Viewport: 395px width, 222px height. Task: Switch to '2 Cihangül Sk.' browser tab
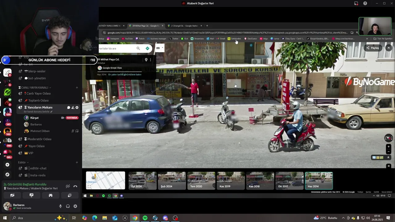point(184,26)
